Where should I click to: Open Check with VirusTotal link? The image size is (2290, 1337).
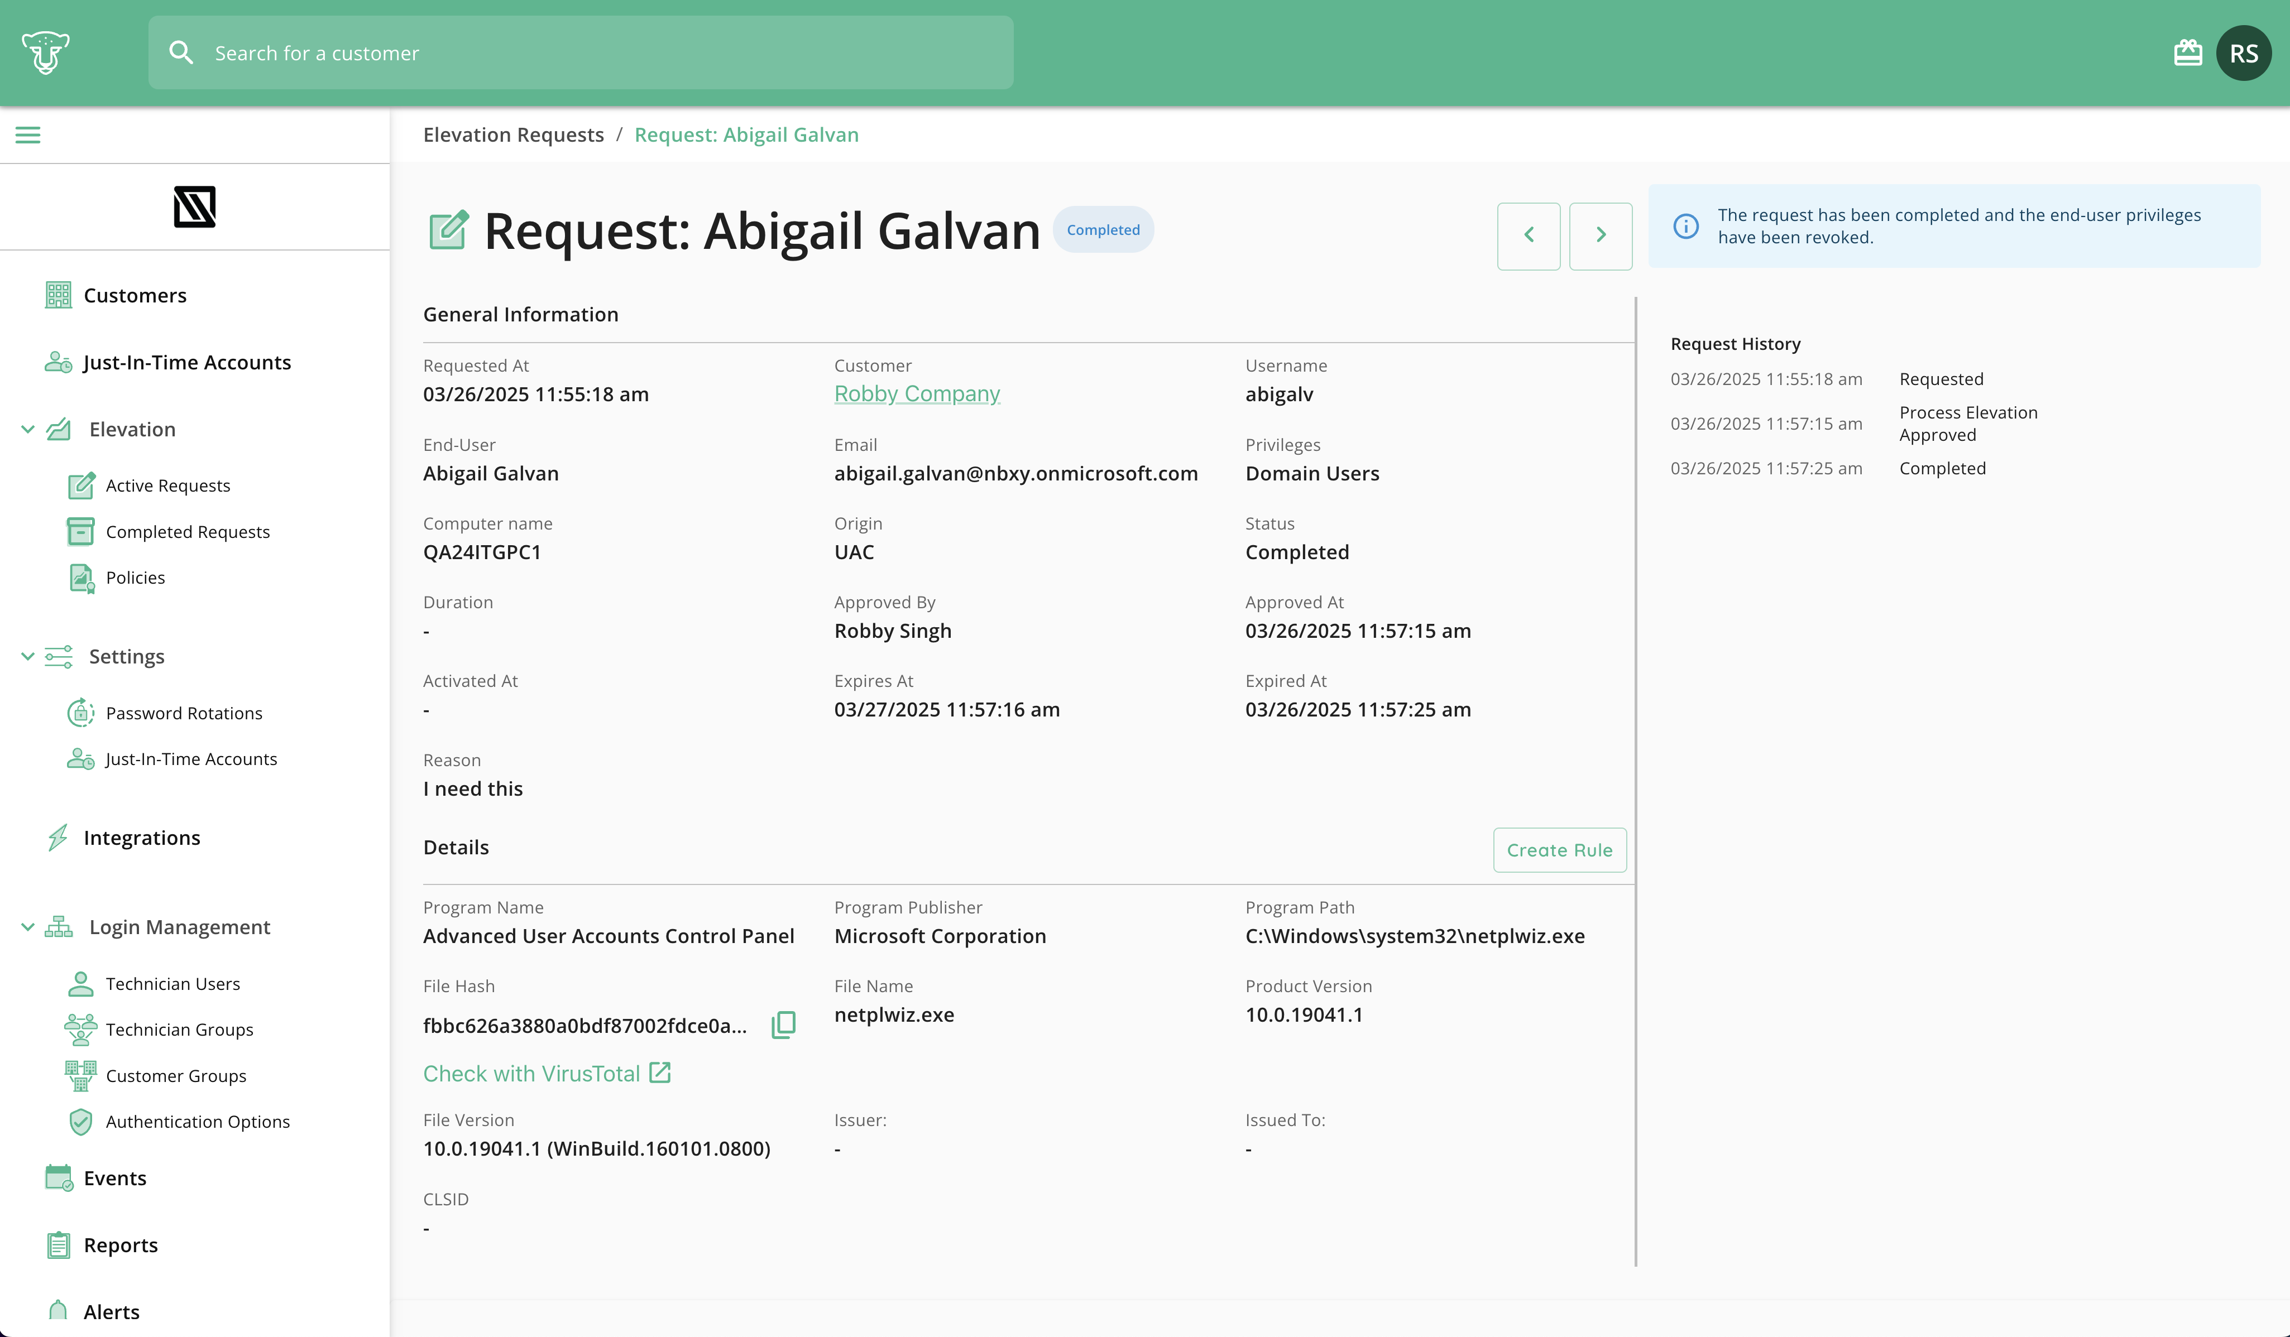pos(547,1073)
